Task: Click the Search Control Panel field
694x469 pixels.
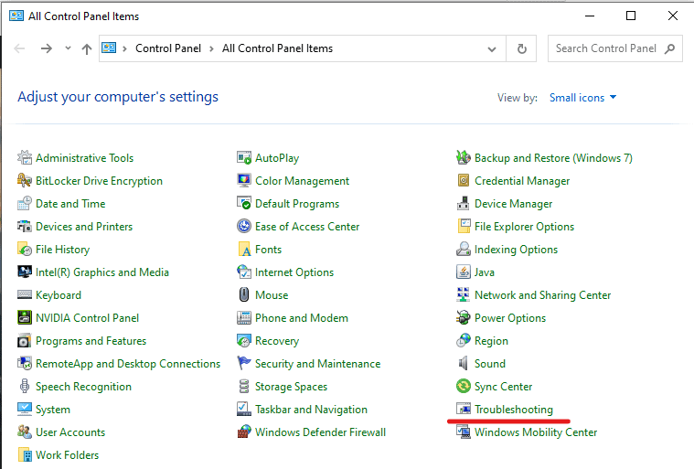Action: point(614,48)
